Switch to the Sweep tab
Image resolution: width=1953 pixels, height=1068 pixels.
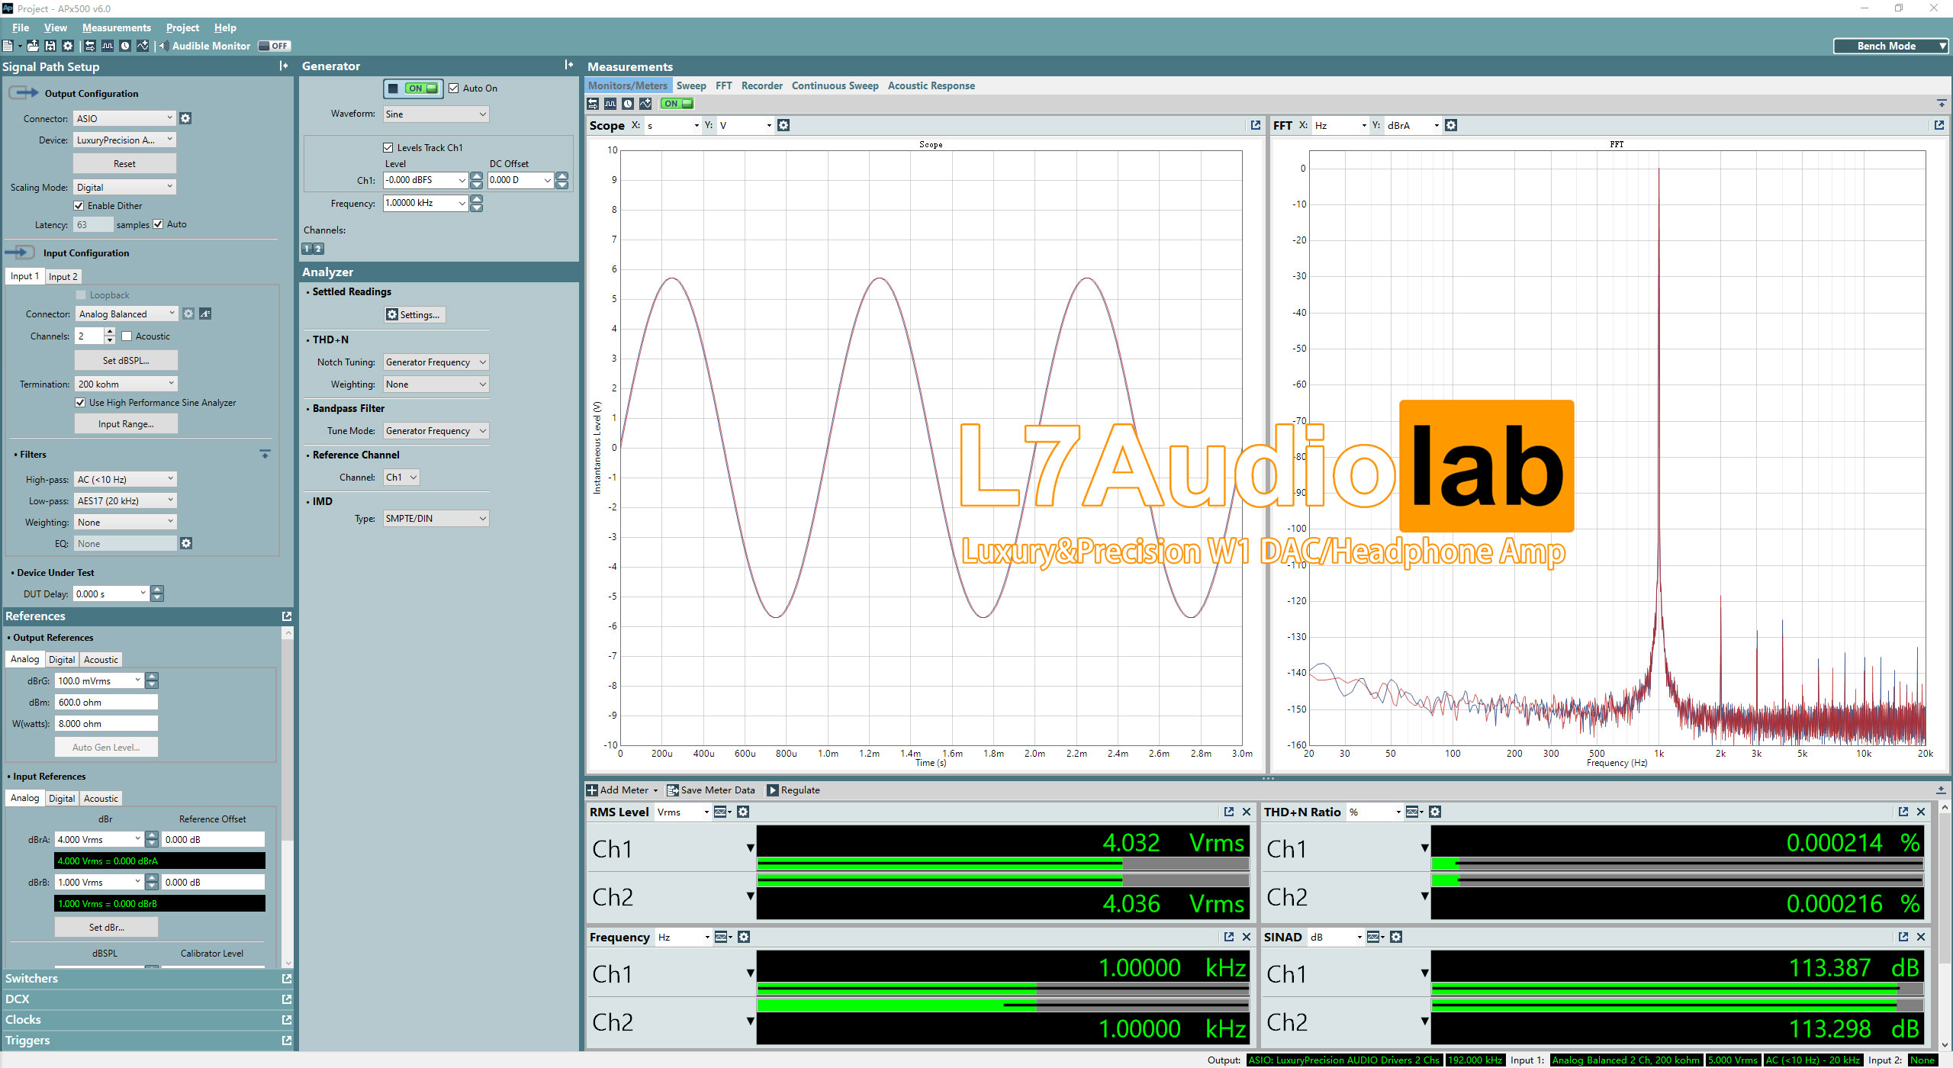(x=691, y=85)
